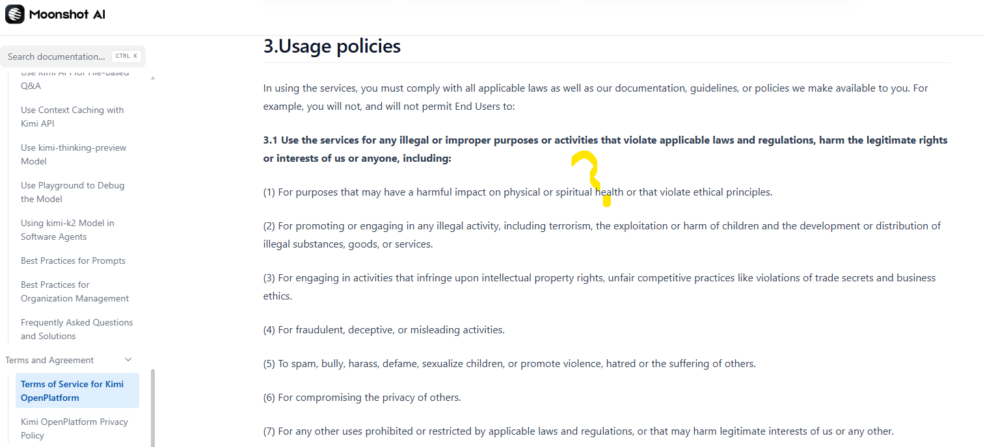Click item (5) about spam, bully, harass

(x=509, y=364)
